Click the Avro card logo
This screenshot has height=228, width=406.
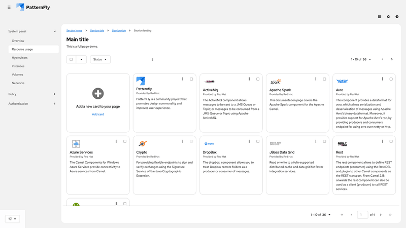tap(342, 82)
